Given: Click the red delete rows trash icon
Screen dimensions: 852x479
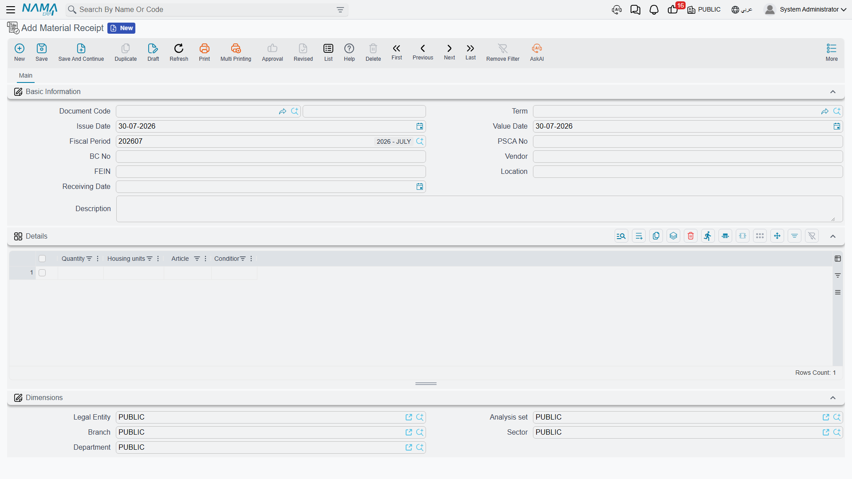Looking at the screenshot, I should click(690, 236).
